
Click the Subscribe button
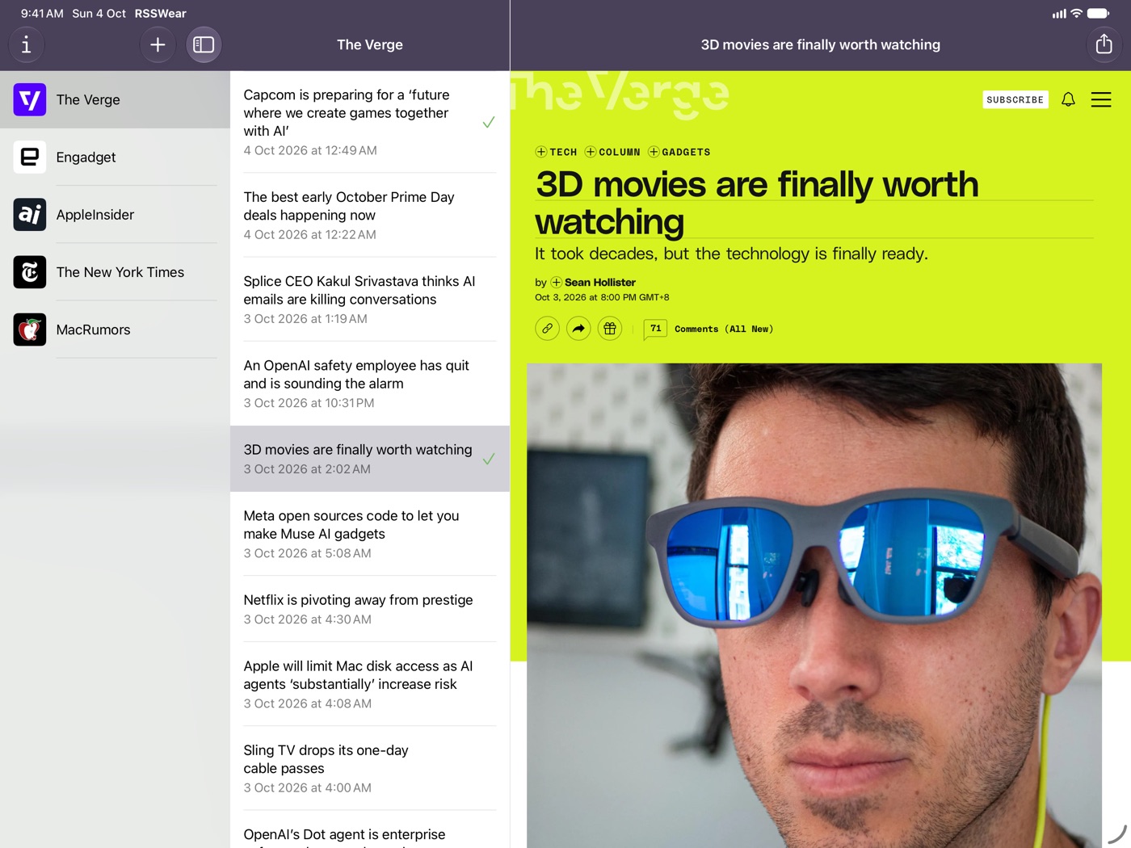(1015, 99)
